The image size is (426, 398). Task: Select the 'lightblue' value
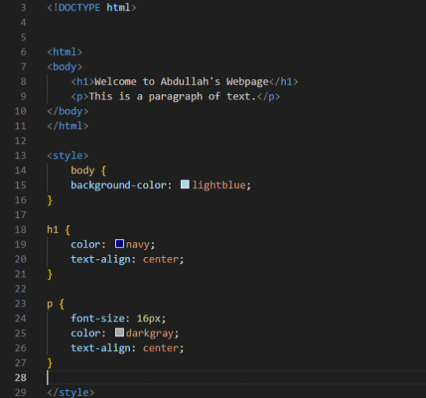(x=218, y=186)
